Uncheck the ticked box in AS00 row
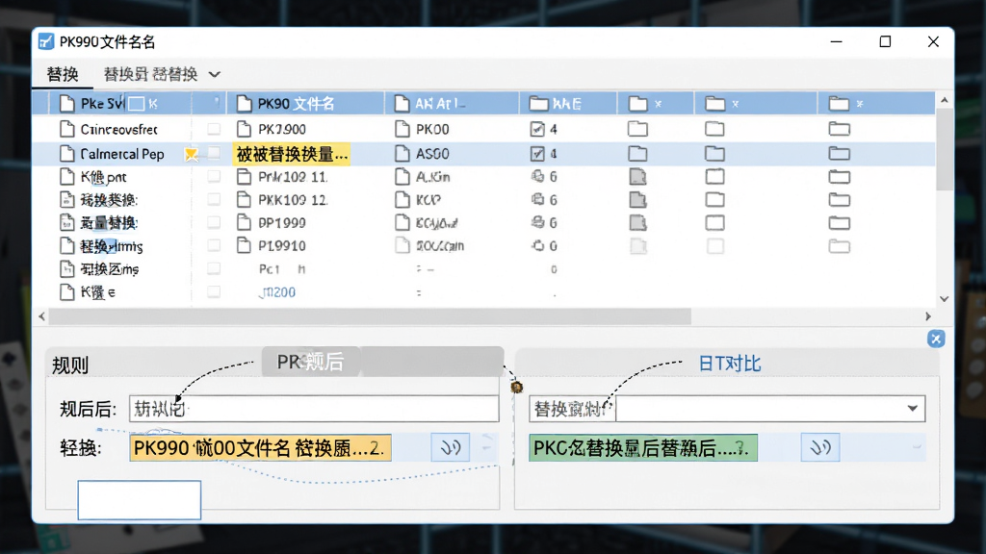 click(537, 153)
